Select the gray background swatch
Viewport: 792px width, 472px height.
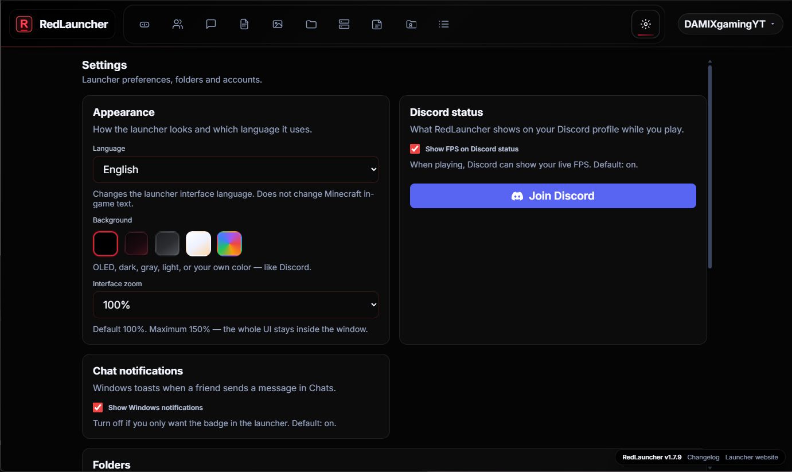point(167,244)
